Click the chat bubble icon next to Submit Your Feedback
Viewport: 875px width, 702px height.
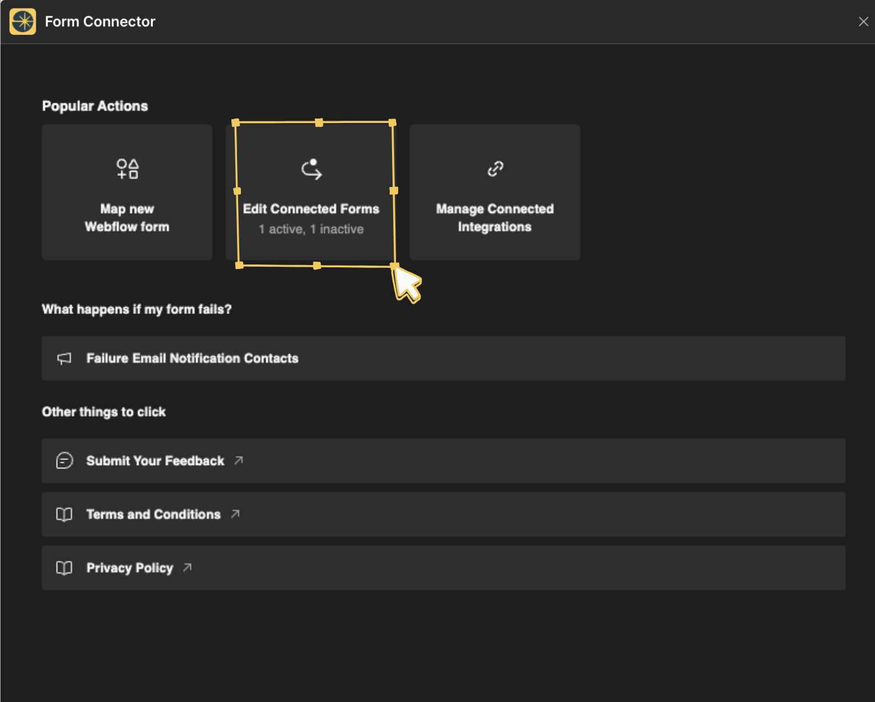point(65,461)
